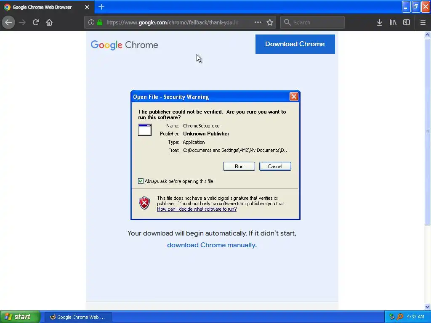Select Google Chrome Web taskbar button
This screenshot has height=323, width=431.
coord(78,317)
